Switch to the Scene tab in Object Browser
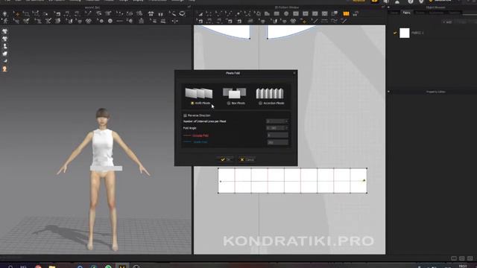 pos(394,13)
